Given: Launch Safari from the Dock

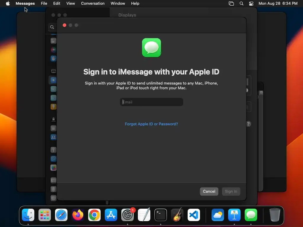Looking at the screenshot, I should pos(61,215).
